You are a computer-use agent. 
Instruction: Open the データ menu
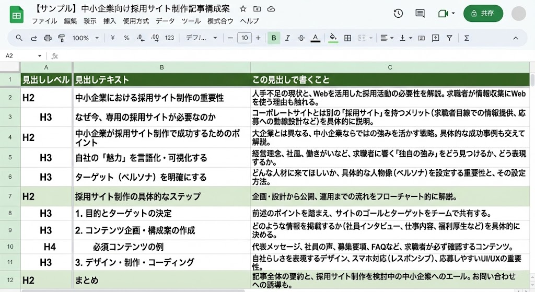(x=165, y=21)
